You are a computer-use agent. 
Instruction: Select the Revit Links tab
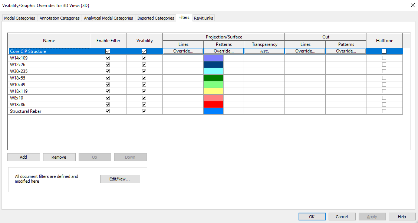[203, 18]
